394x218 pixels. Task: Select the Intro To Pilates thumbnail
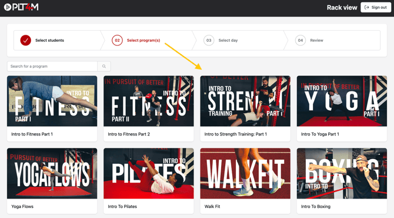149,173
